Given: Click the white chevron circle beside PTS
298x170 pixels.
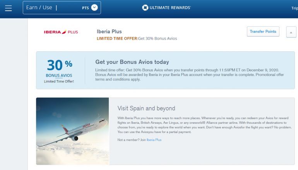Looking at the screenshot, I should click(94, 7).
